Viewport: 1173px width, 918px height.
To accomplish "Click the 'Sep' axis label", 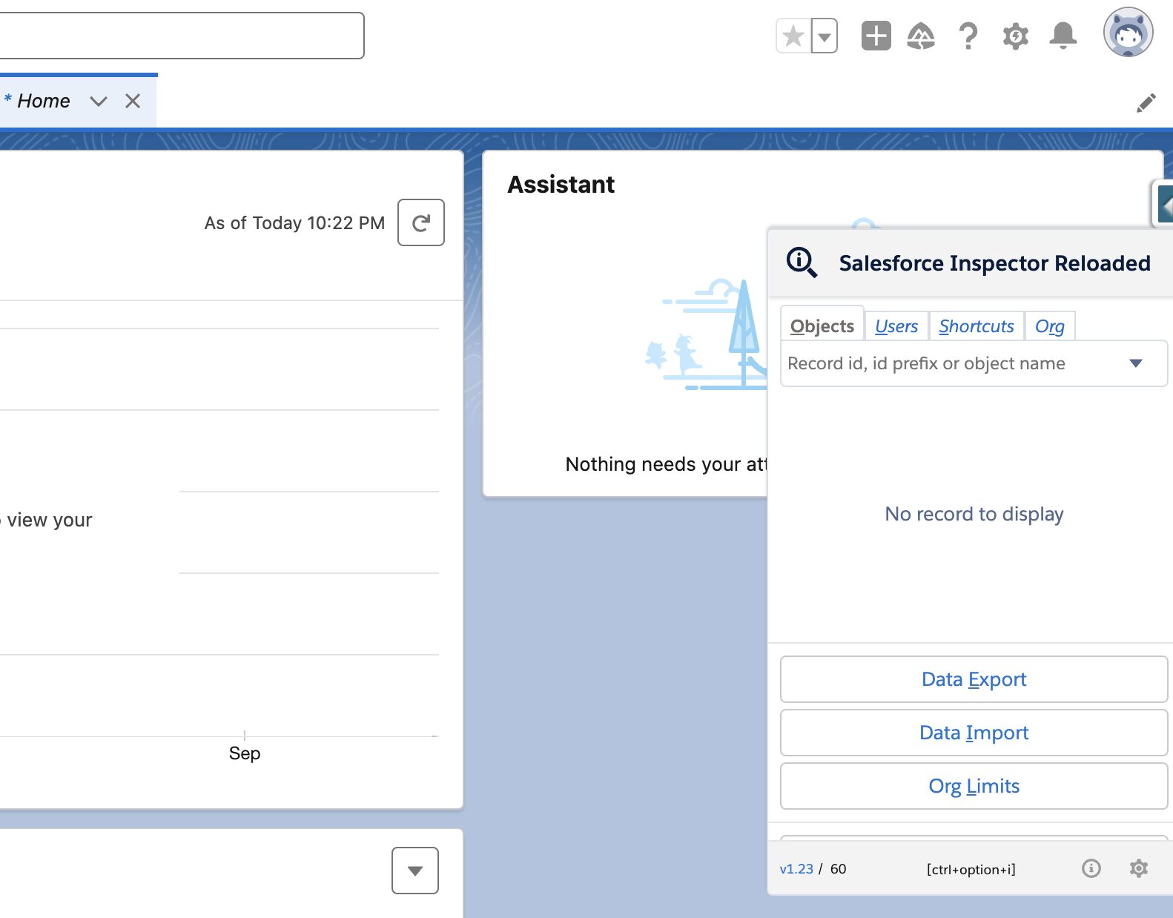I will click(245, 753).
